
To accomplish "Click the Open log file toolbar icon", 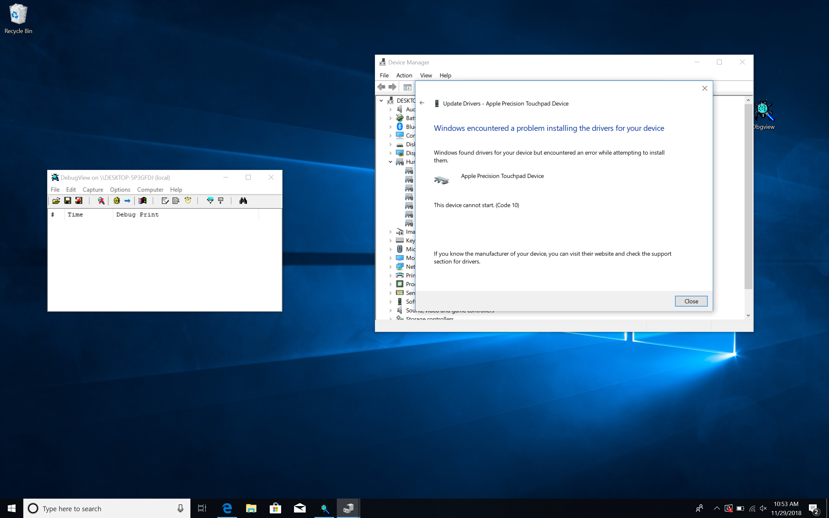I will pyautogui.click(x=56, y=201).
